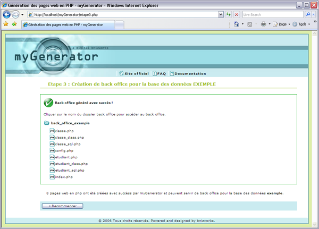Expand the address bar URL dropdown
Image resolution: width=319 pixels, height=229 pixels.
click(220, 14)
